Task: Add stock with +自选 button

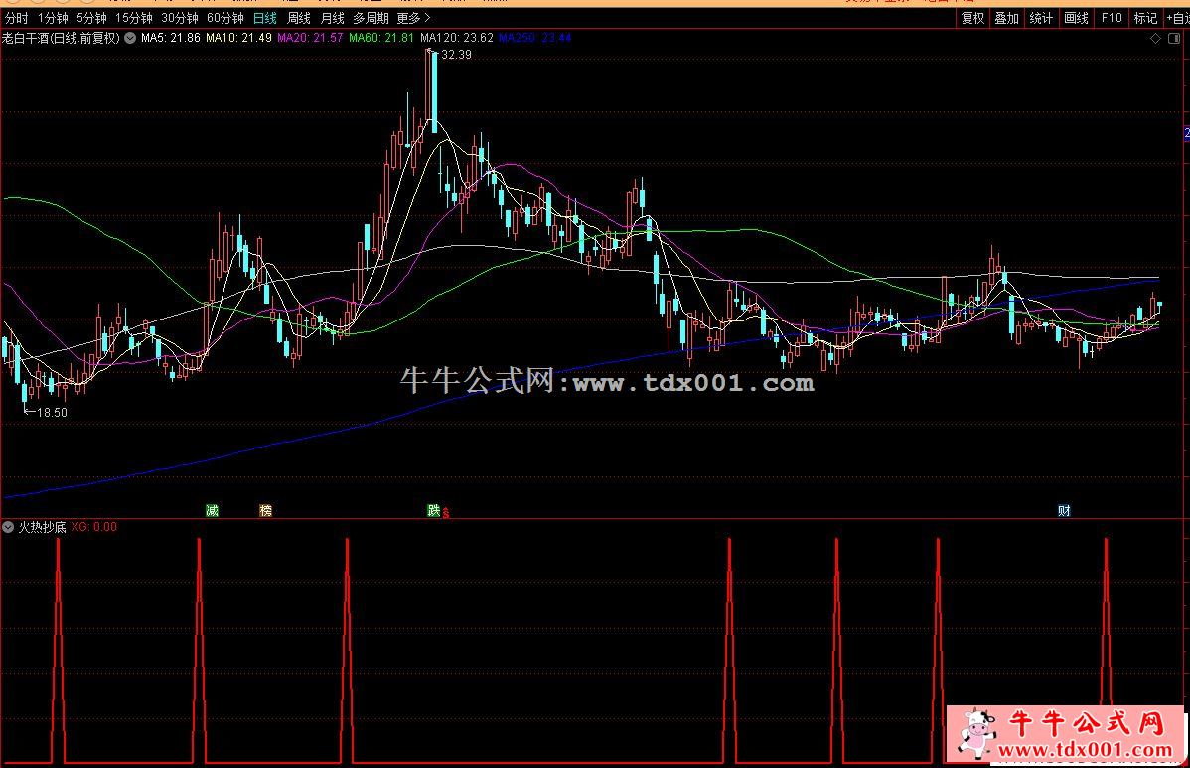Action: click(1177, 18)
